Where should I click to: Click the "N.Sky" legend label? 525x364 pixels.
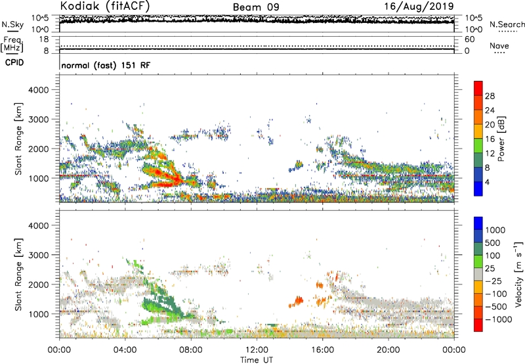[x=12, y=24]
